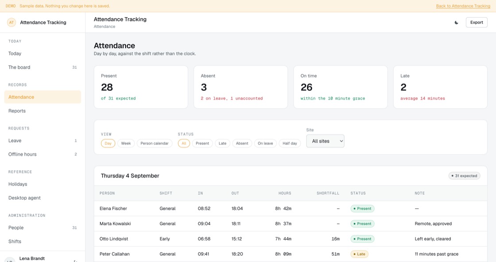Screen dimensions: 496x262
Task: Open The board in the sidebar
Action: click(43, 67)
